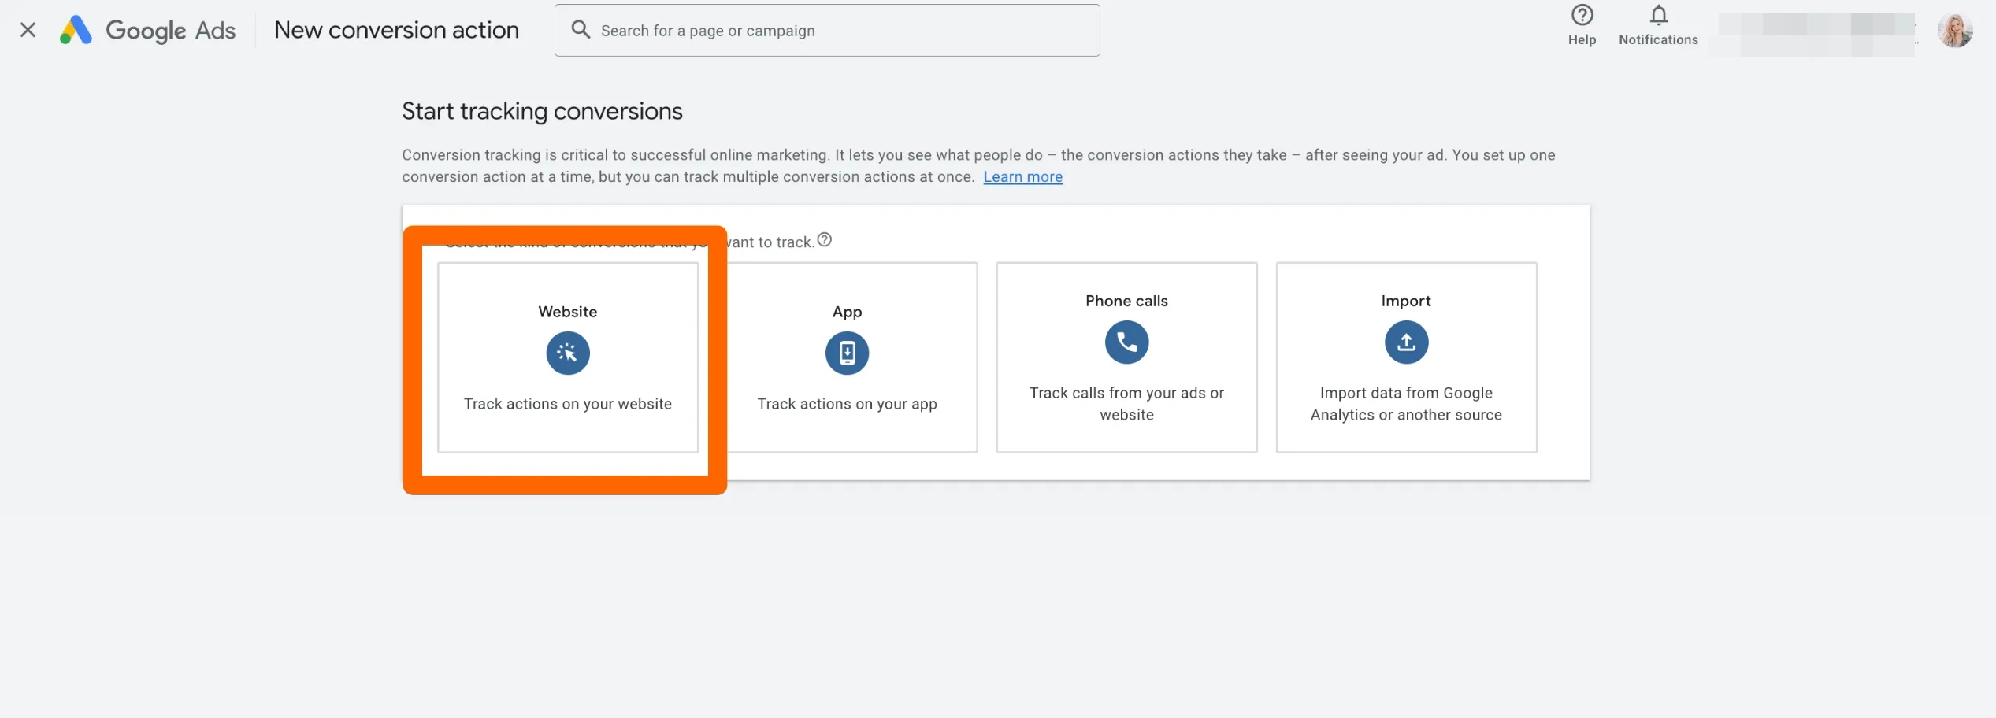The height and width of the screenshot is (718, 1996).
Task: Click the blurred account name area
Action: point(1816,34)
